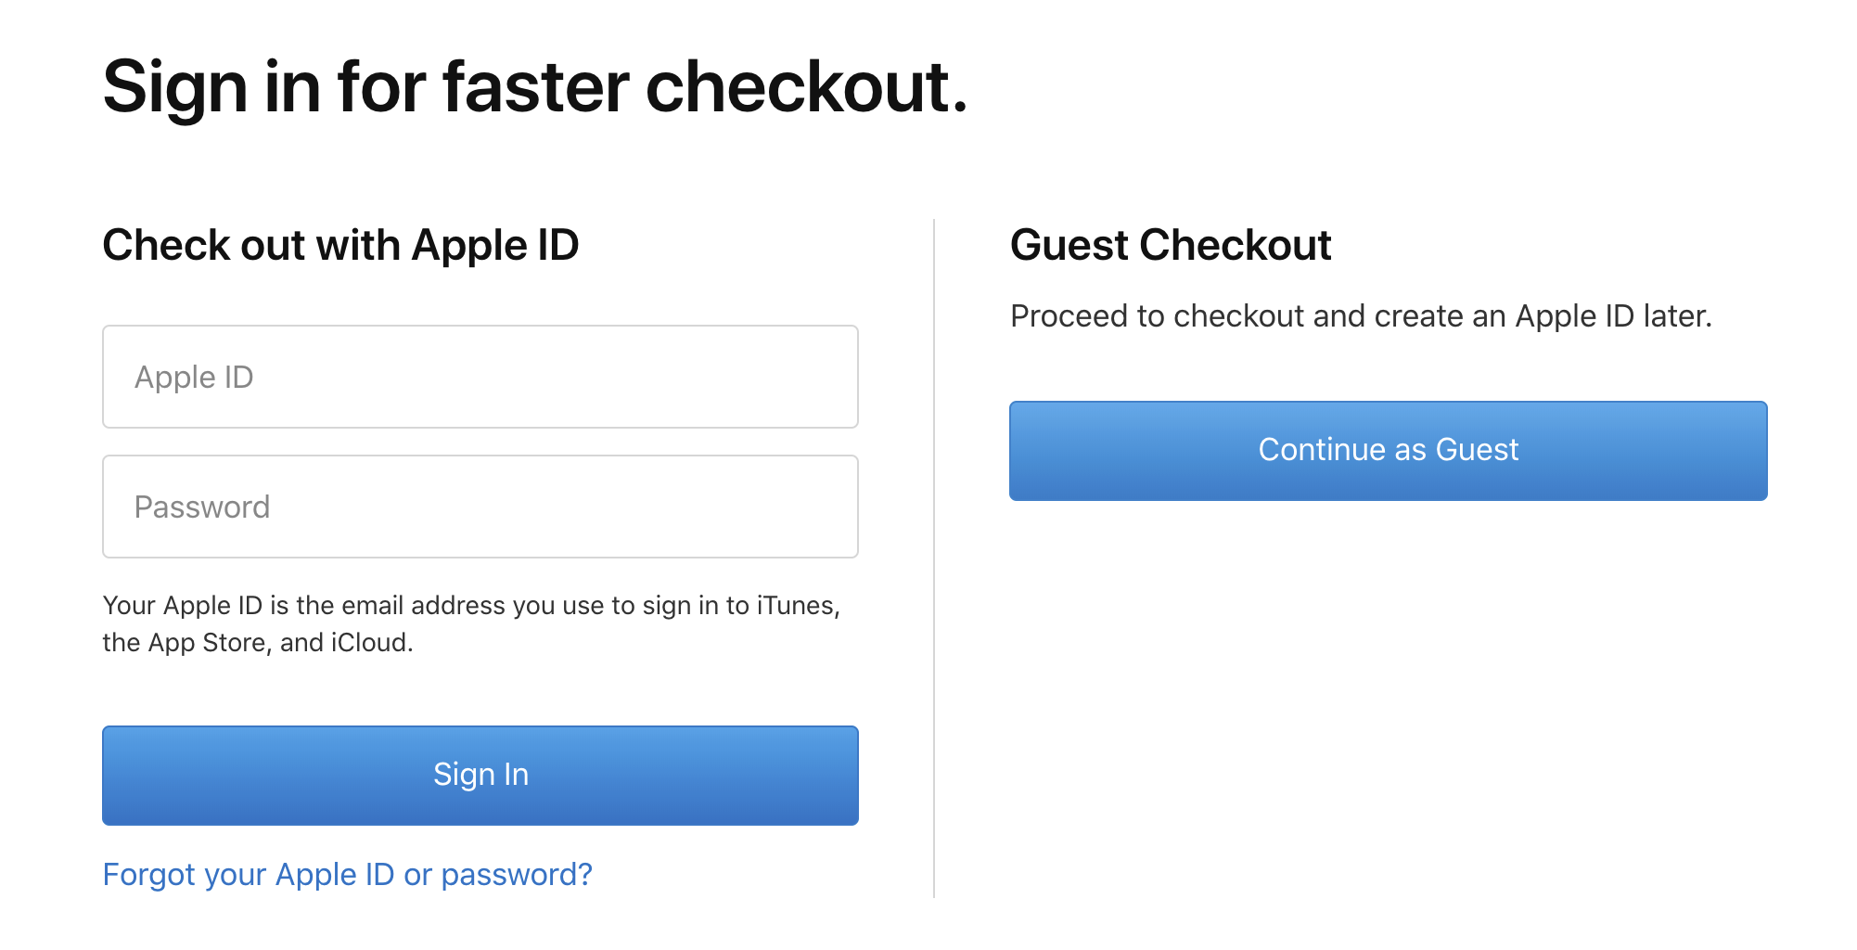Click the word "Guest" in Guest Checkout heading
1857x950 pixels.
click(1069, 246)
